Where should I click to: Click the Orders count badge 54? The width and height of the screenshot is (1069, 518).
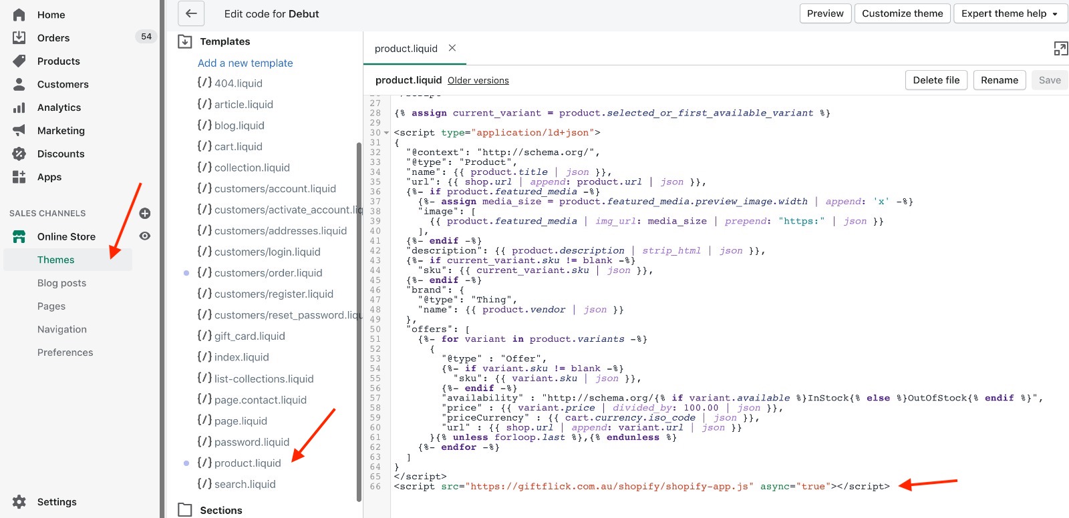[x=146, y=37]
